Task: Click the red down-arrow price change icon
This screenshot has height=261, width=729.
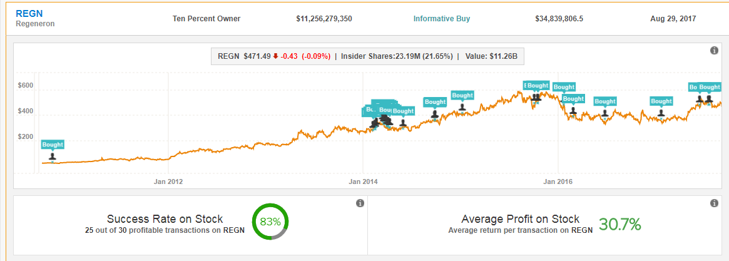Action: tap(276, 56)
